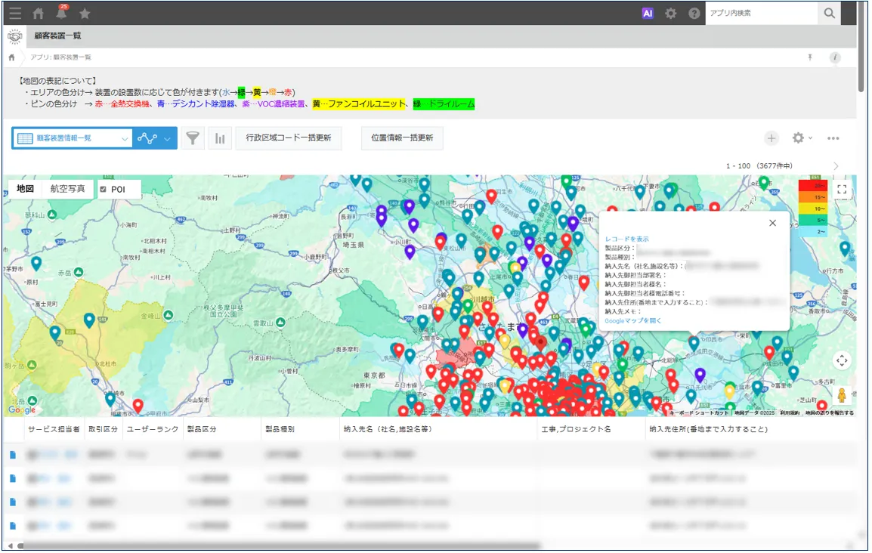Click 位置情報一括更新 button
This screenshot has width=872, height=553.
click(x=402, y=137)
